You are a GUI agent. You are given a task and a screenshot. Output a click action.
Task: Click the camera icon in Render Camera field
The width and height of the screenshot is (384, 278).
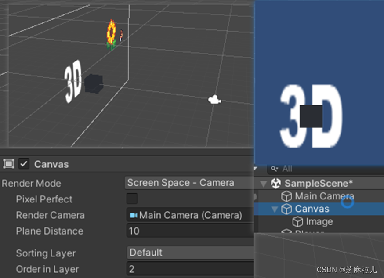tap(134, 215)
